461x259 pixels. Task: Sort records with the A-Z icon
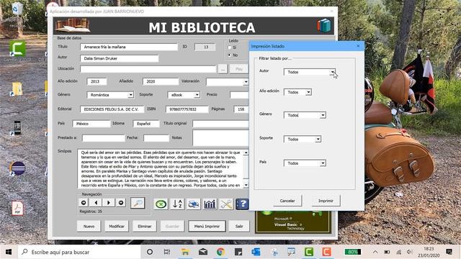pyautogui.click(x=177, y=204)
